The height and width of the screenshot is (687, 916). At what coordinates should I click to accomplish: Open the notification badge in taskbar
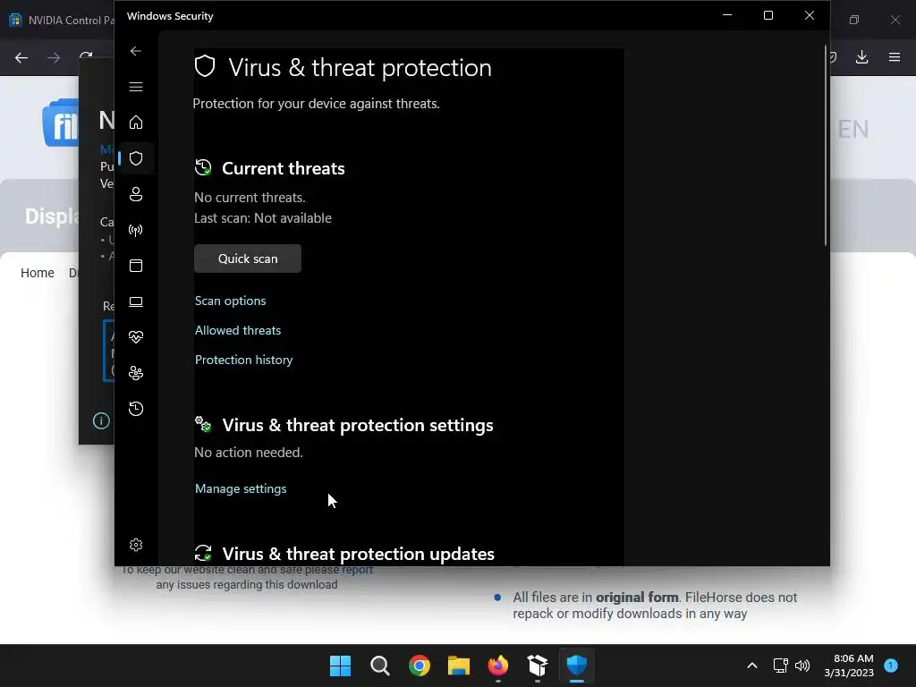tap(891, 666)
